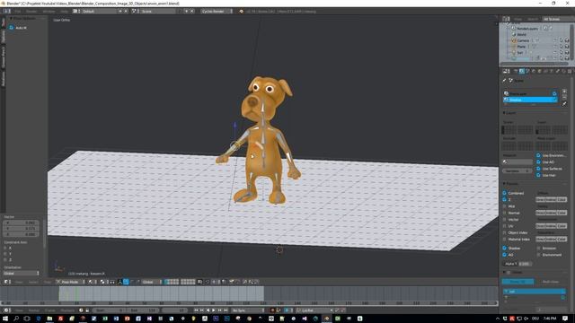Toggle the Combined pass checkbox
This screenshot has height=323, width=575.
pyautogui.click(x=505, y=193)
